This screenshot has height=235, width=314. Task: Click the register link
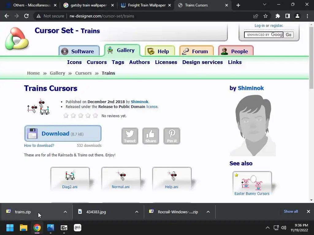(x=277, y=26)
